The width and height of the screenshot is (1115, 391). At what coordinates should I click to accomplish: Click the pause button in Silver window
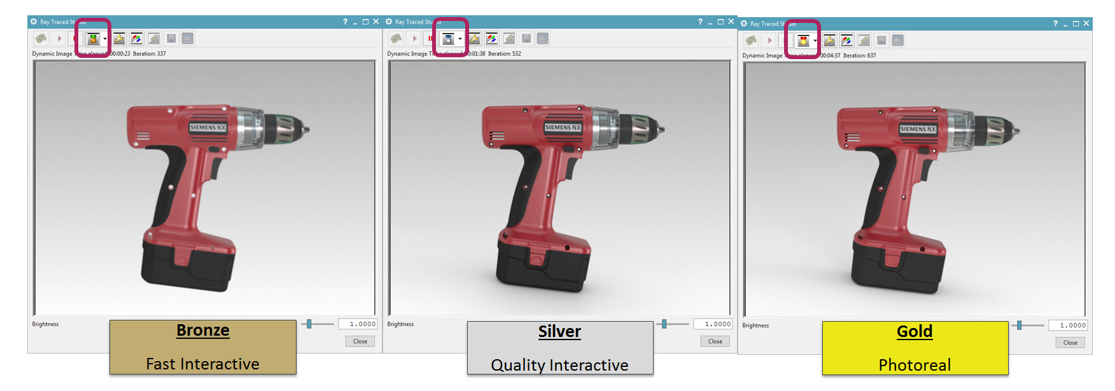pos(430,39)
